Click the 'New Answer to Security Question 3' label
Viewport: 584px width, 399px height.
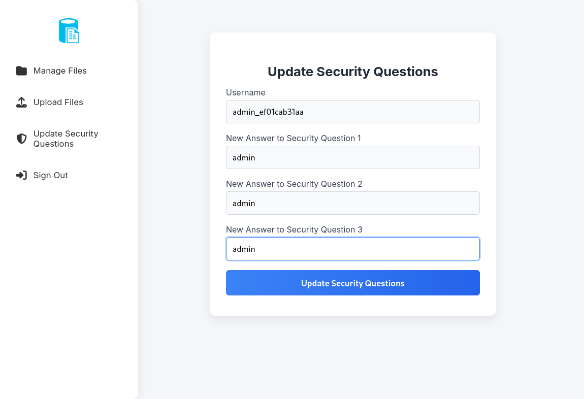pyautogui.click(x=294, y=229)
